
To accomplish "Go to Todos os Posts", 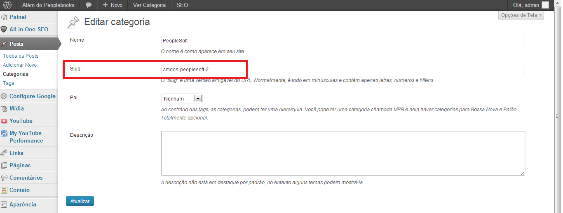I will [21, 56].
